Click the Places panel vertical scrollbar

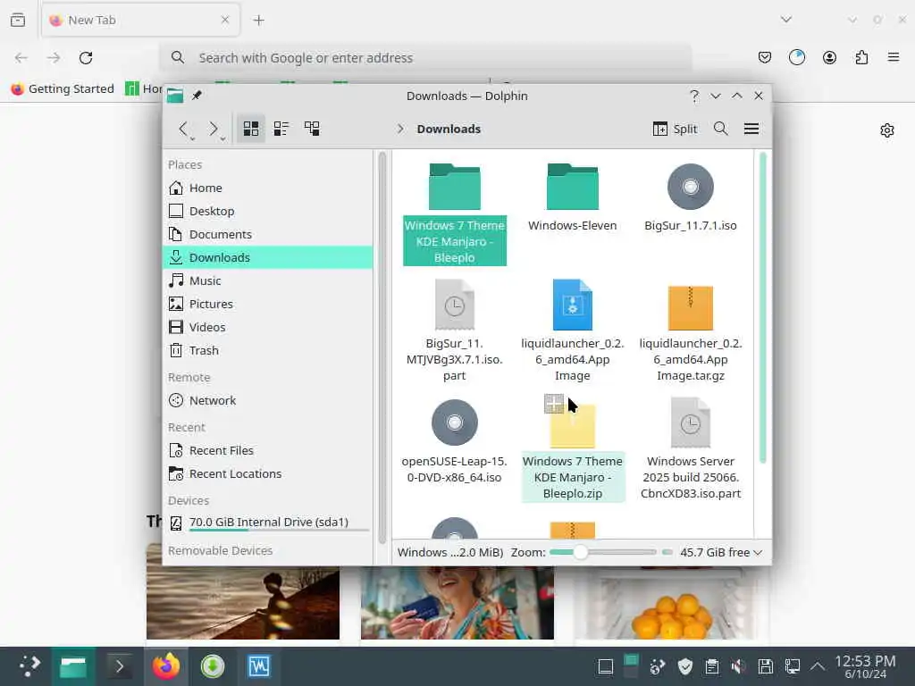tap(382, 347)
